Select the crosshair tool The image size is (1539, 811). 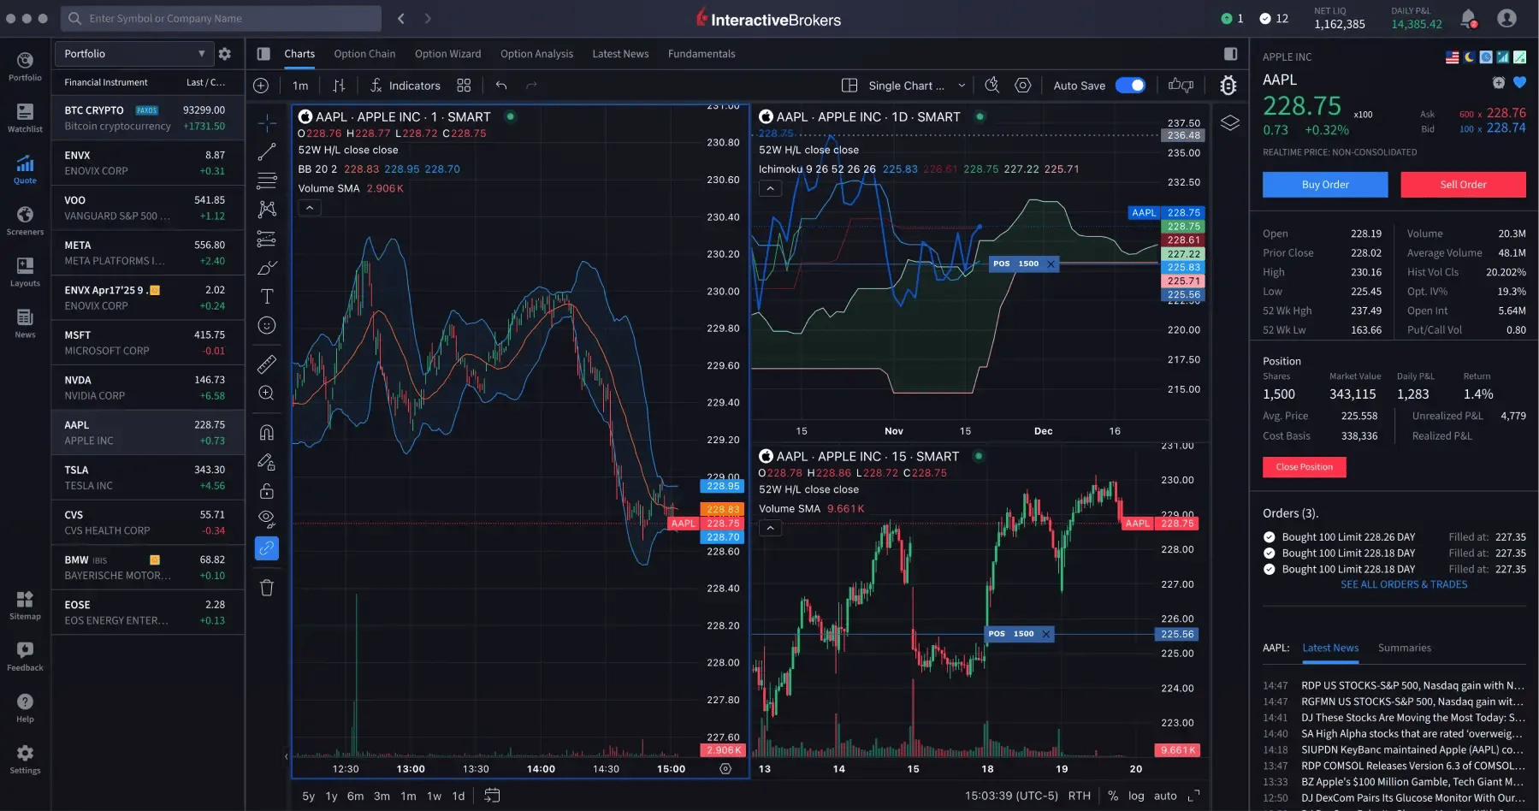point(266,122)
